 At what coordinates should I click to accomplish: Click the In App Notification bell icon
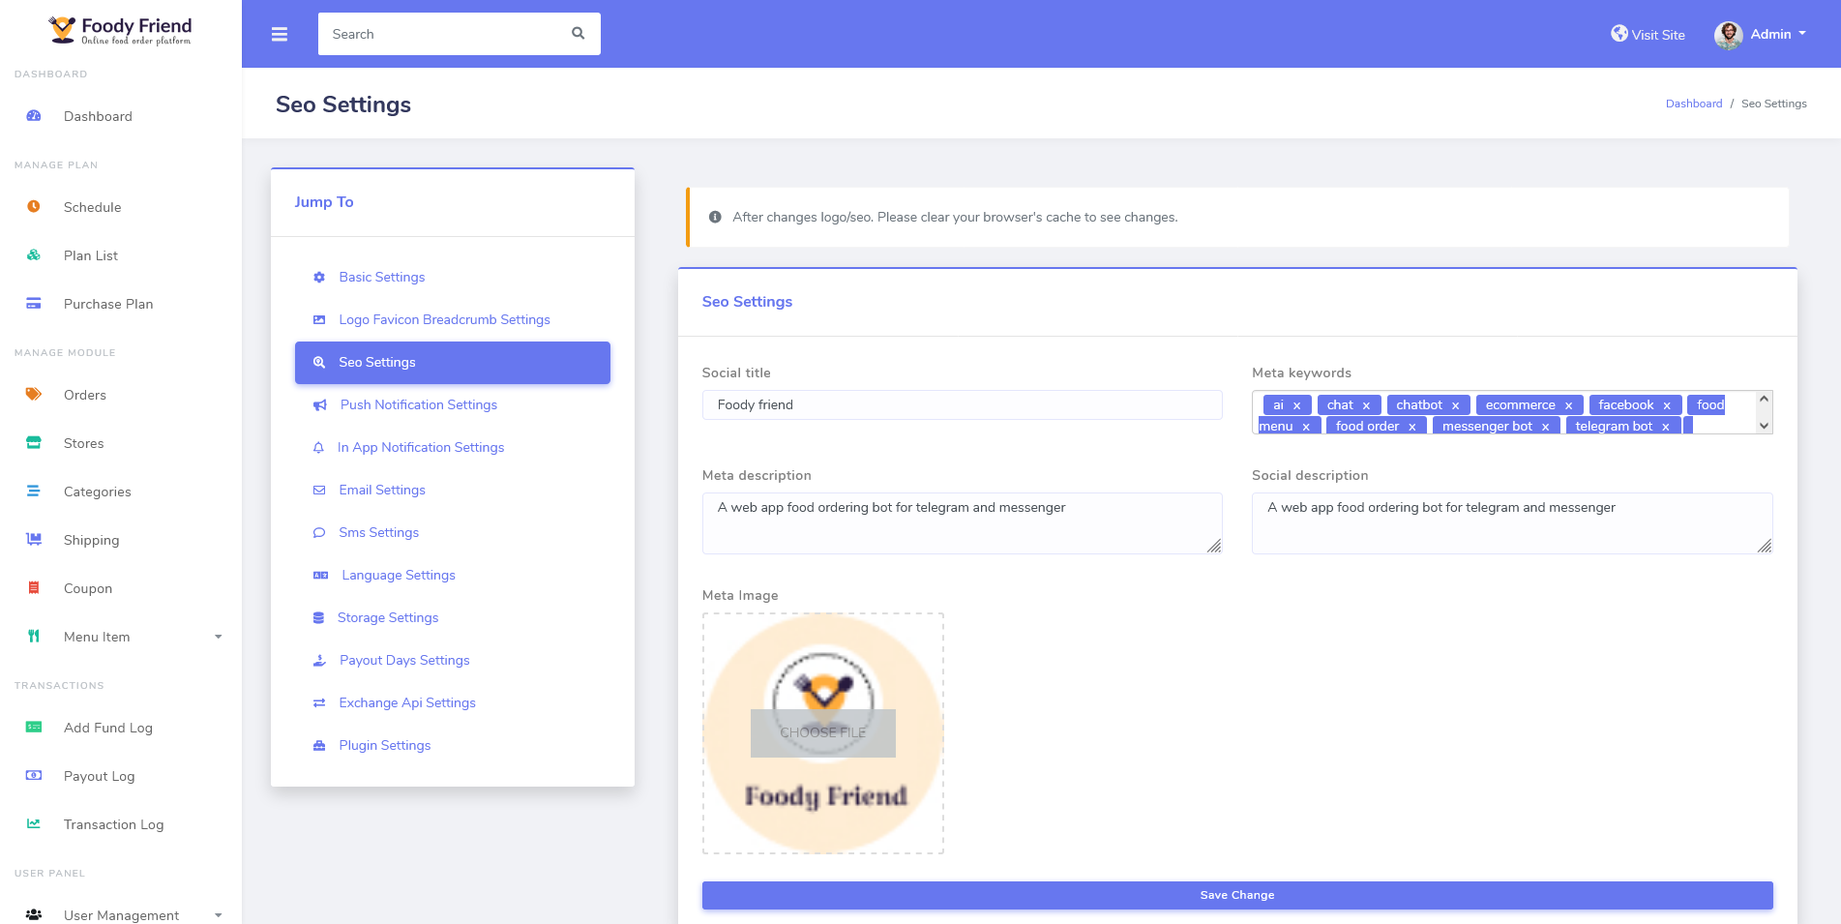click(318, 448)
